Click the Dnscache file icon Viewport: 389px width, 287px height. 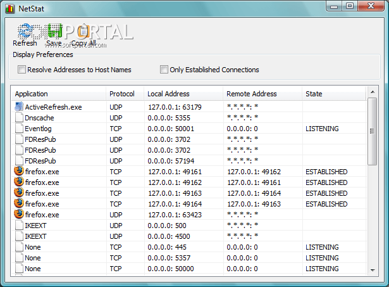click(19, 118)
